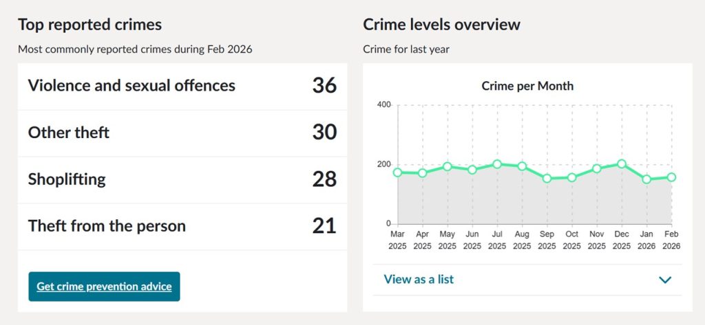Select the Shoplifting crime row
Image resolution: width=705 pixels, height=325 pixels.
coord(182,180)
